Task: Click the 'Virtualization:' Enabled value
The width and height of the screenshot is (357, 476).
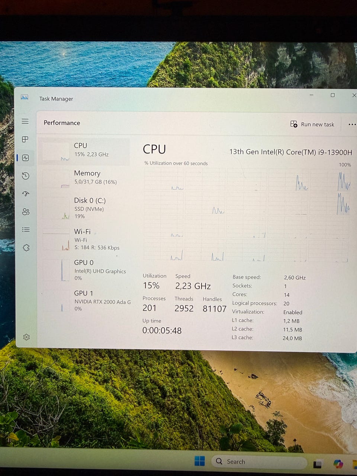Action: [293, 312]
